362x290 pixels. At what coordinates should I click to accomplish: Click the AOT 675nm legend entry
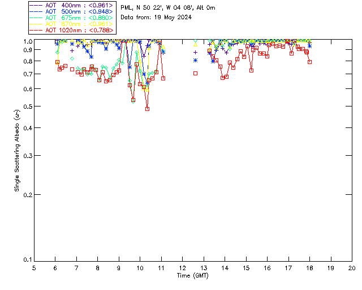(x=71, y=18)
